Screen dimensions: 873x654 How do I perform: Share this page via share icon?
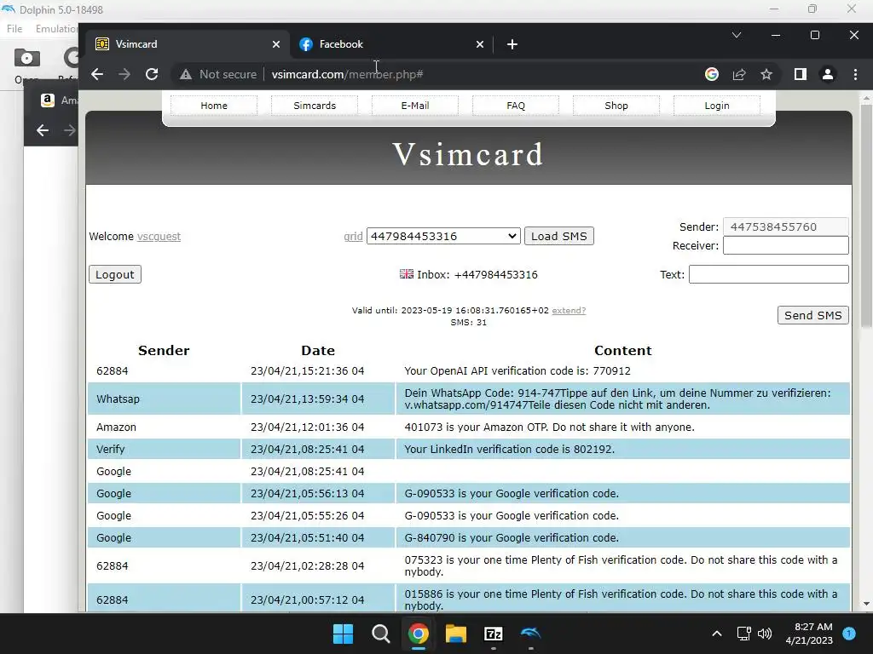click(739, 74)
